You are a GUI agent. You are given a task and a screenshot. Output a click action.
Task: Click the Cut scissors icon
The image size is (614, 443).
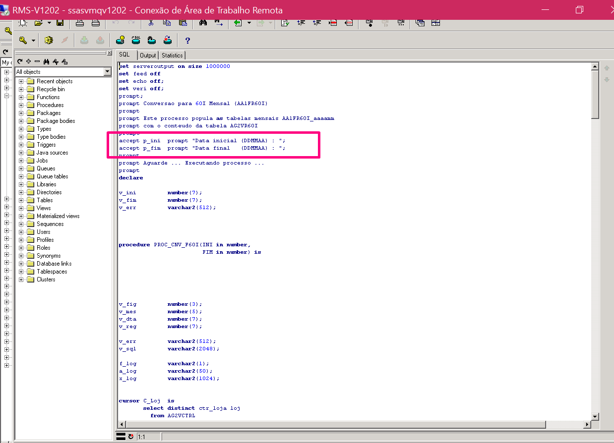click(151, 23)
